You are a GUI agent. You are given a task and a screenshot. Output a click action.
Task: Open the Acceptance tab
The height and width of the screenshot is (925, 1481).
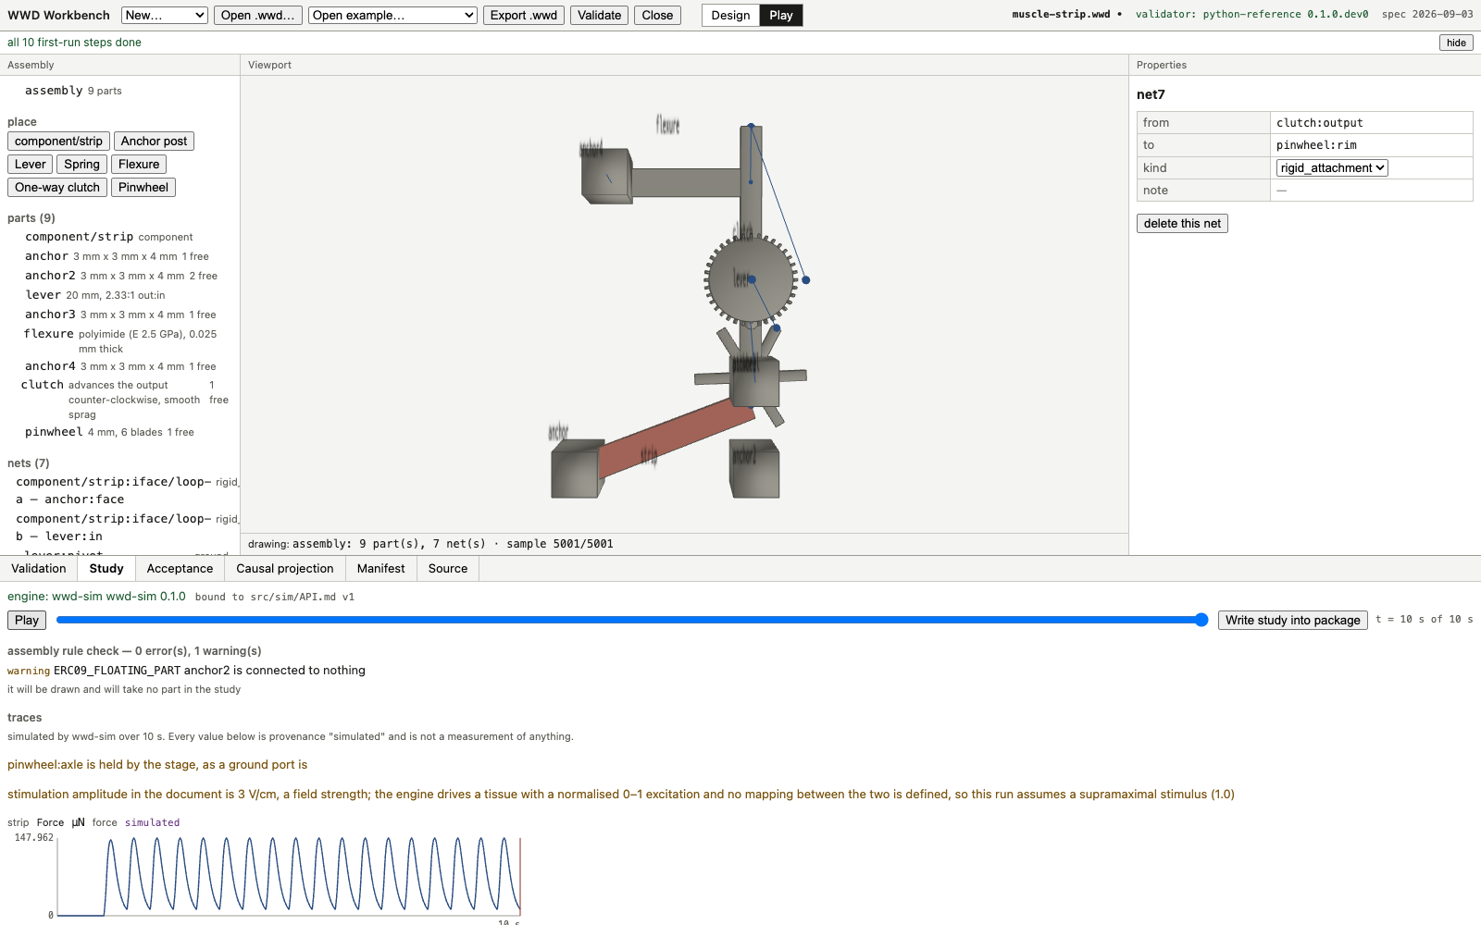coord(180,568)
